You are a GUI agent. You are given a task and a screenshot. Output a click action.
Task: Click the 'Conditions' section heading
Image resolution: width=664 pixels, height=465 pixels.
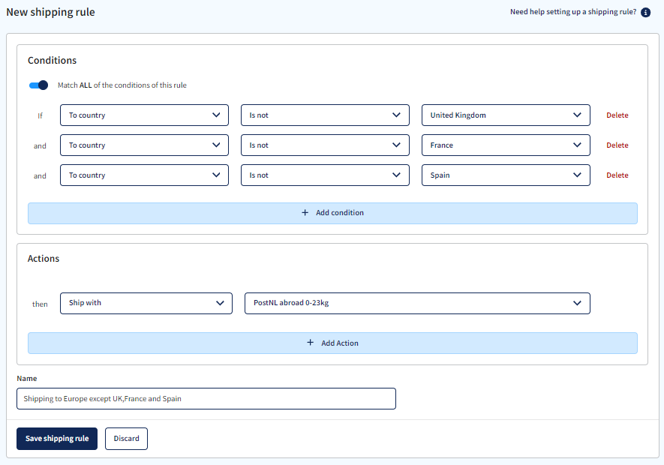52,61
